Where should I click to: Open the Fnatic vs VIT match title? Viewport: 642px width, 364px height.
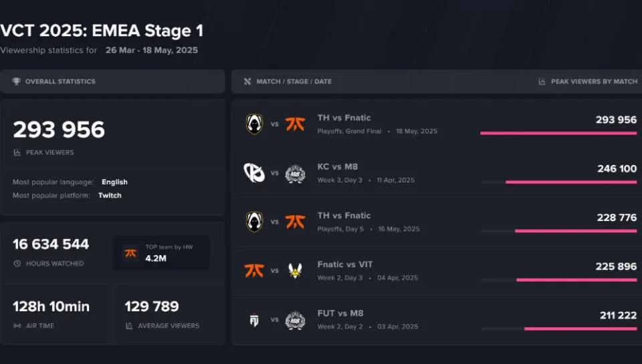pyautogui.click(x=345, y=264)
